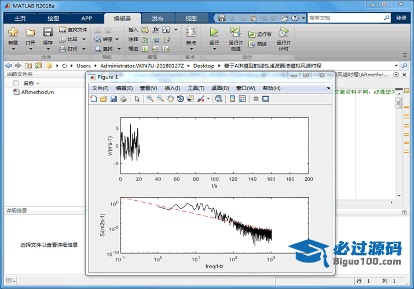Click Figure 1 open file icon
This screenshot has height=289, width=414.
point(103,99)
